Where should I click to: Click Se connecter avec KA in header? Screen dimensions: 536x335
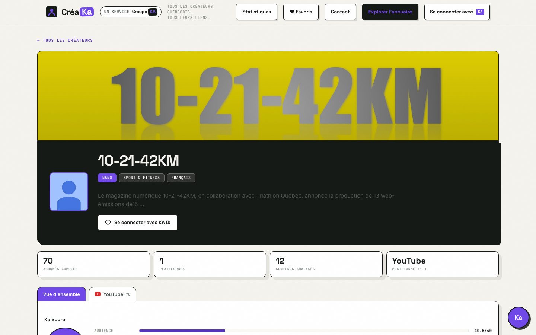457,12
